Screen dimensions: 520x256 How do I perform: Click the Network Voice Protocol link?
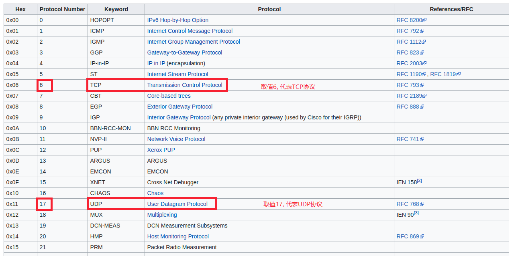click(176, 139)
